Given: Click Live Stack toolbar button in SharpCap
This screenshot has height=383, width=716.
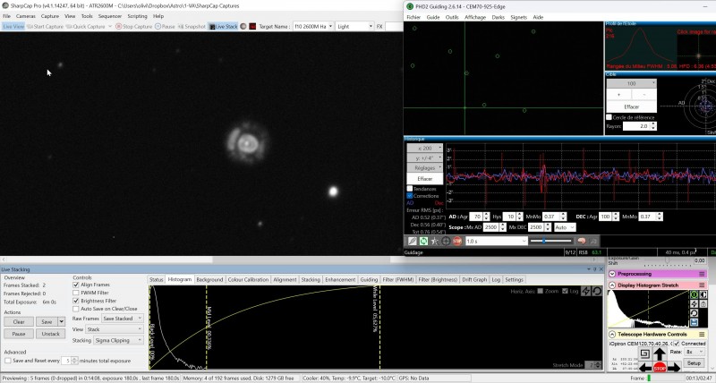Looking at the screenshot, I should click(223, 27).
